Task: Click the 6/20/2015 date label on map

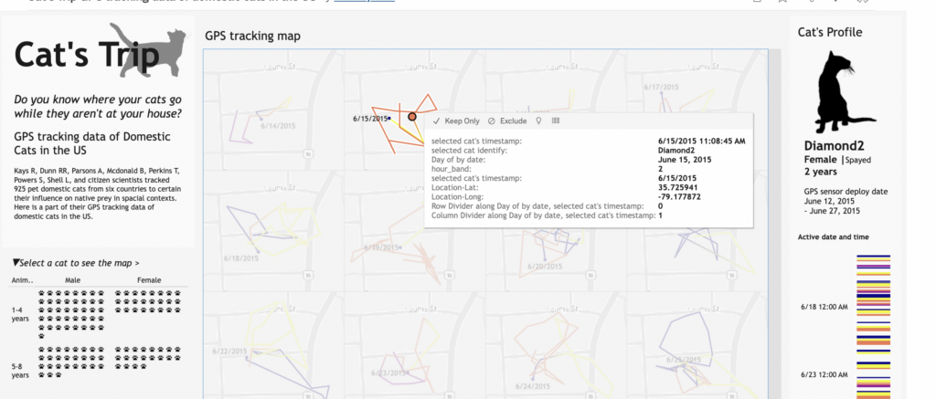Action: click(x=546, y=266)
